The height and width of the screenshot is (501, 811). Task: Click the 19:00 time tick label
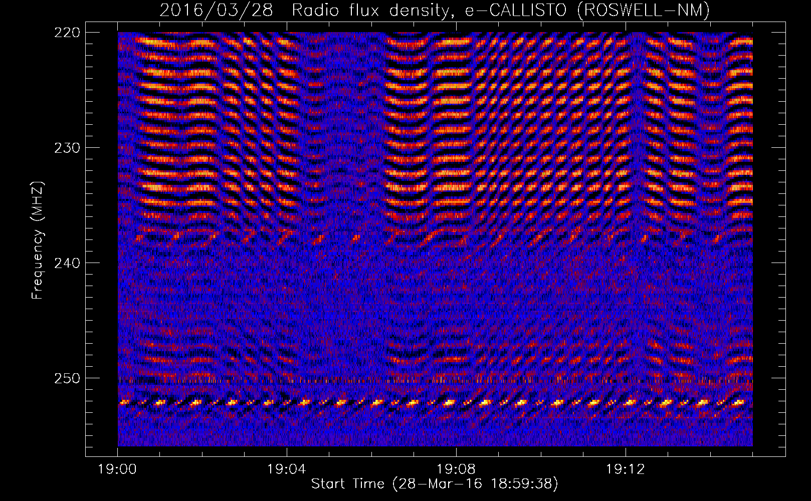(117, 469)
